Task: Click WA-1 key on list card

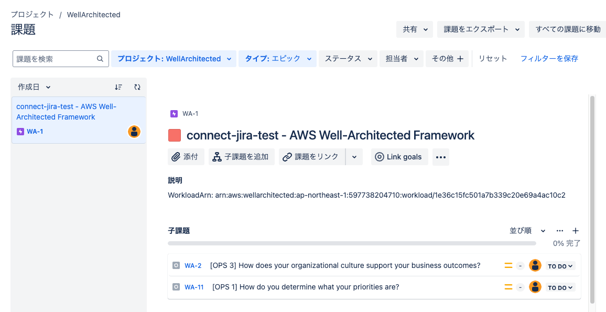Action: tap(35, 132)
